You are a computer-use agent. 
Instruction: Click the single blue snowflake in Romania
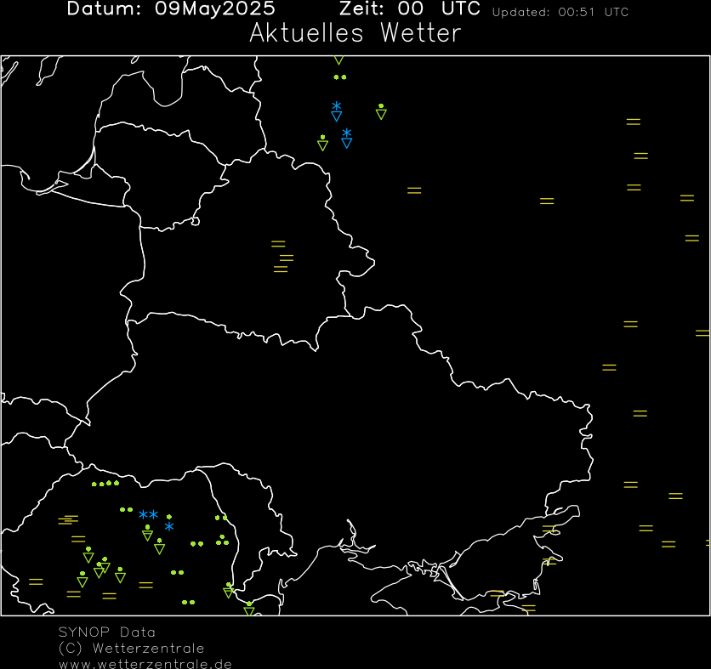coord(169,527)
